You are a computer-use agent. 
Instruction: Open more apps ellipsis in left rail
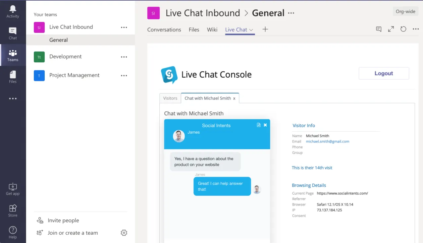(13, 98)
